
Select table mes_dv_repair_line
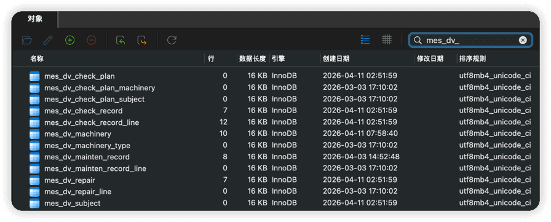pyautogui.click(x=77, y=192)
